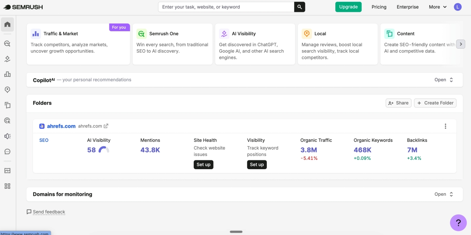The width and height of the screenshot is (471, 235).
Task: Open the Content copy-pages sidebar icon
Action: pyautogui.click(x=7, y=105)
